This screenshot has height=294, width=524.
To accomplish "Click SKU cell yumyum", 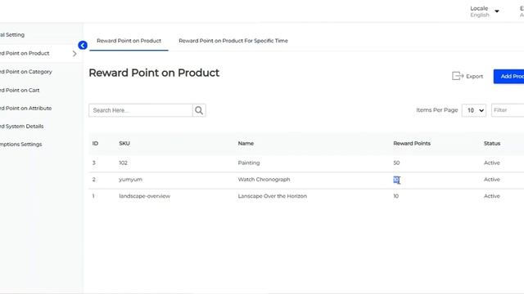I will 130,180.
